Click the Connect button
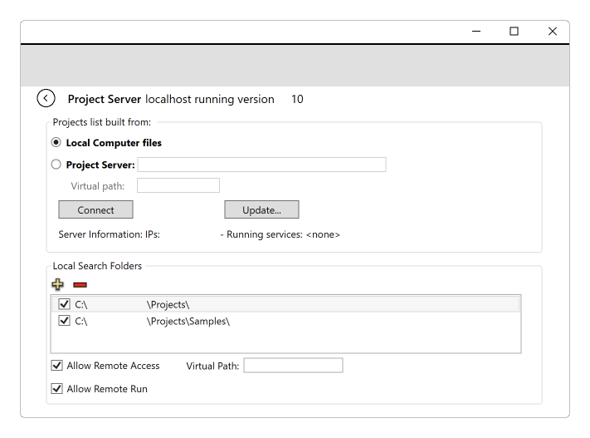 pos(95,209)
